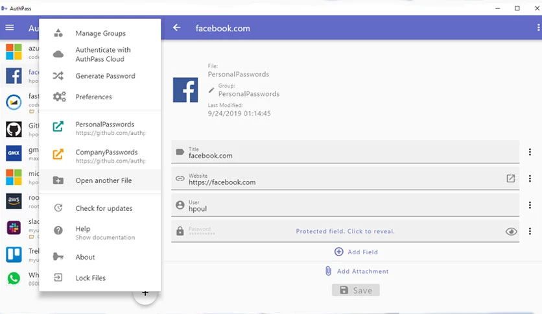Click the lock-files exit icon
Image resolution: width=542 pixels, height=314 pixels.
coord(58,277)
